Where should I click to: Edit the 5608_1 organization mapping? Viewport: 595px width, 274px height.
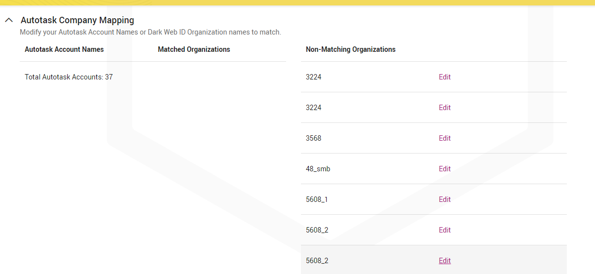click(x=444, y=199)
